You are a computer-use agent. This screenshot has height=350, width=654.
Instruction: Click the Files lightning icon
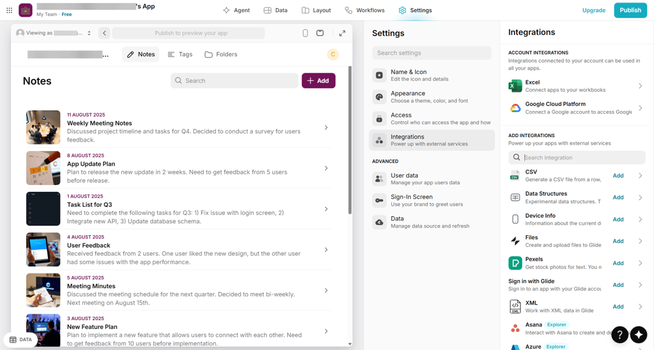[515, 241]
